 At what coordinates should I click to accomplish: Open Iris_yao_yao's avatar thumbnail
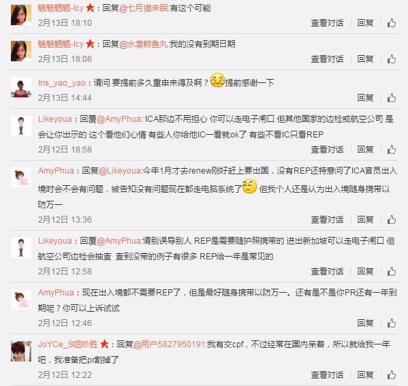click(21, 87)
